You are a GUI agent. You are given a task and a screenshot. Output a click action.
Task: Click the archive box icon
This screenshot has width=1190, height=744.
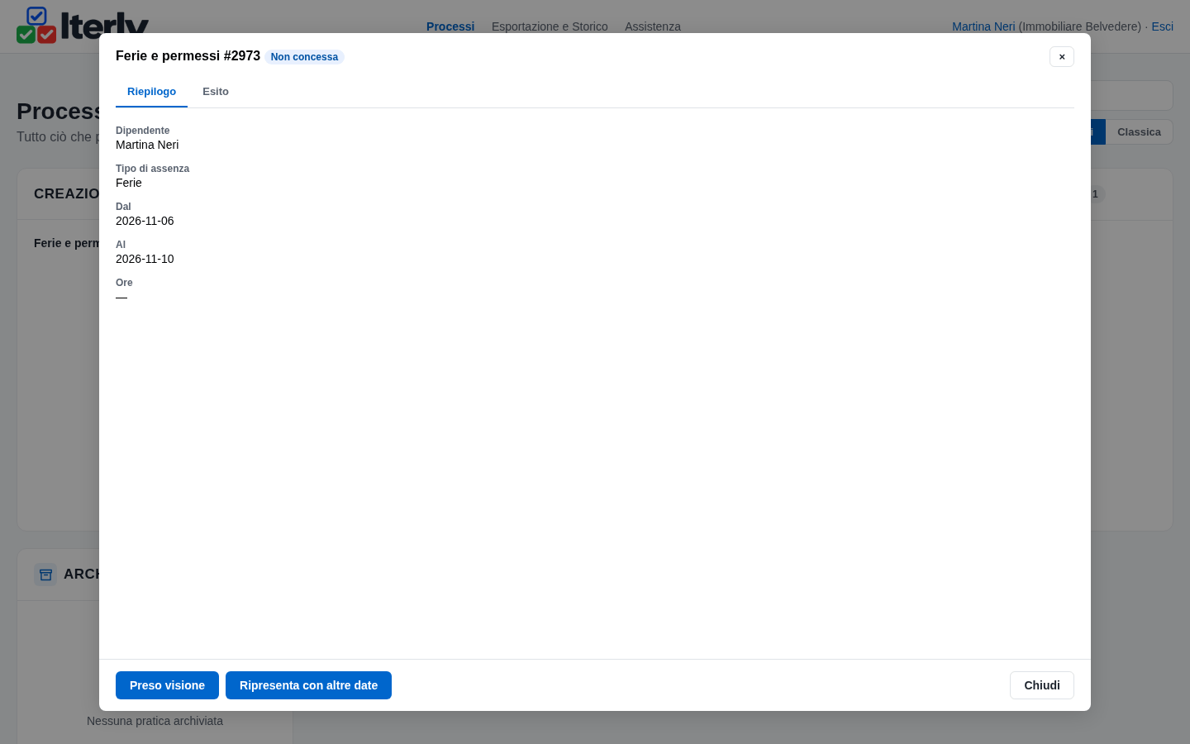[x=45, y=575]
